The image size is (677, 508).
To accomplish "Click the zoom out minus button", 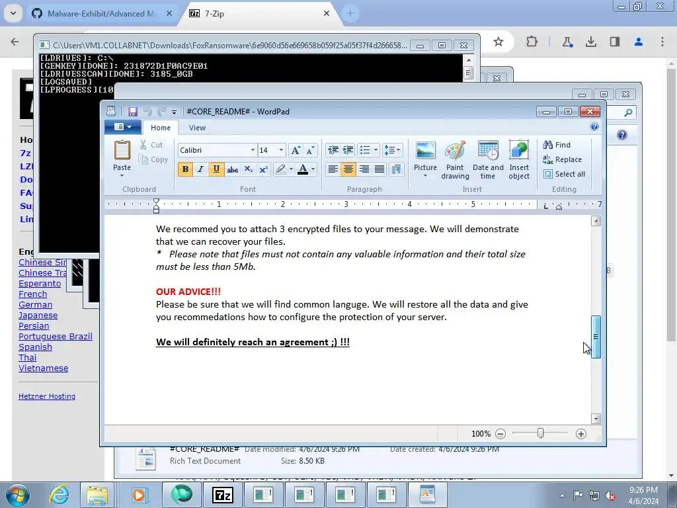I will [x=500, y=434].
